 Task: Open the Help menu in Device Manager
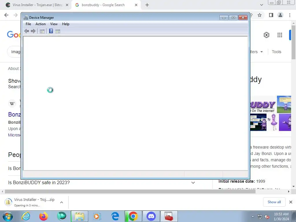click(66, 24)
